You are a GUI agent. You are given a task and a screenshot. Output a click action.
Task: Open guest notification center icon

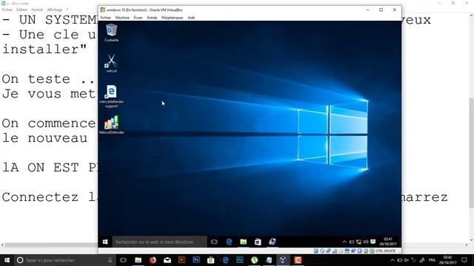[x=373, y=242]
